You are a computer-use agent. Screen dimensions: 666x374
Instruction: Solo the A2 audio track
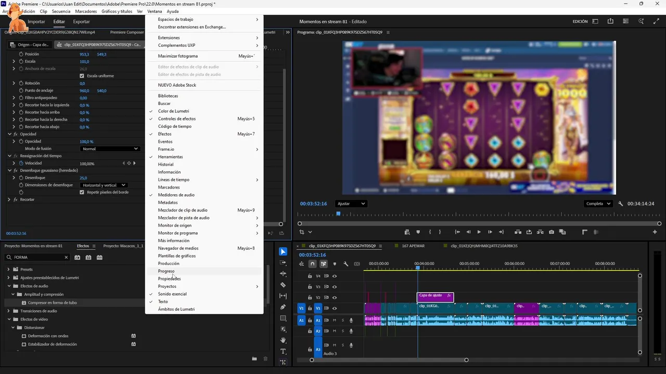coord(343,331)
